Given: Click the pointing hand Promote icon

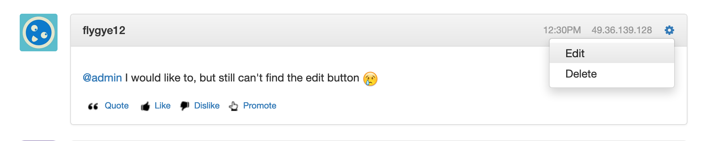Looking at the screenshot, I should pos(234,106).
